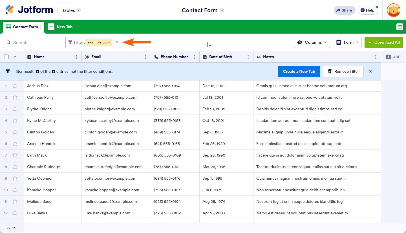
Task: Open the Name column options menu
Action: pyautogui.click(x=76, y=57)
